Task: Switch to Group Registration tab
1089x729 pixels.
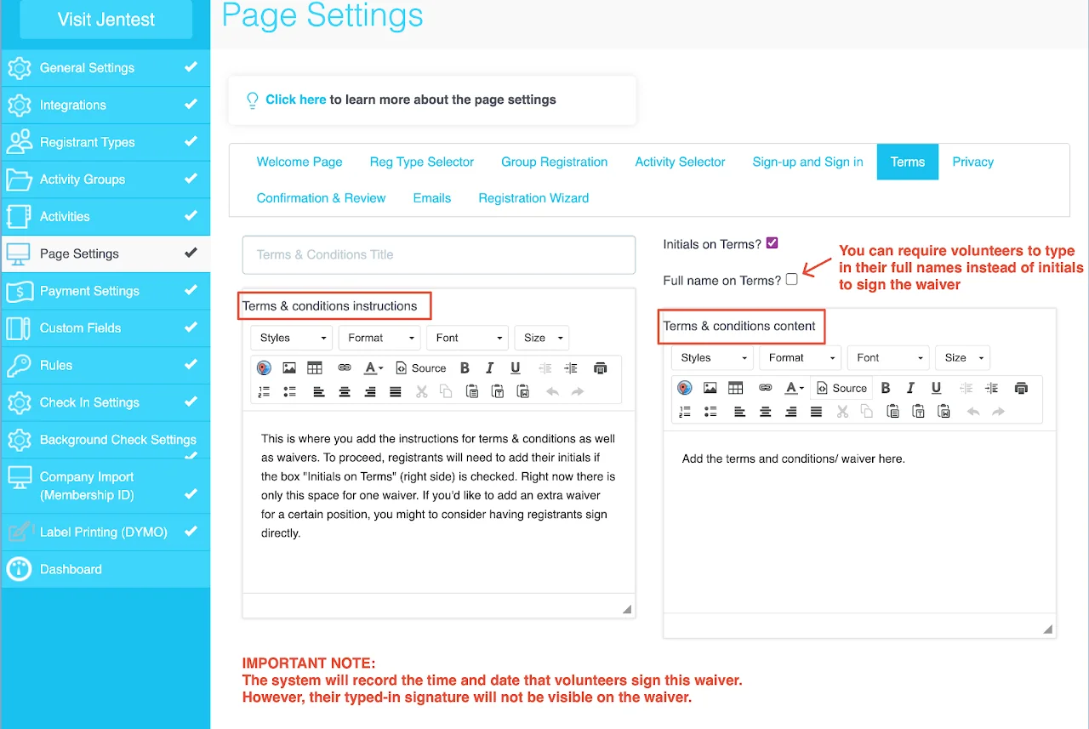Action: (x=555, y=162)
